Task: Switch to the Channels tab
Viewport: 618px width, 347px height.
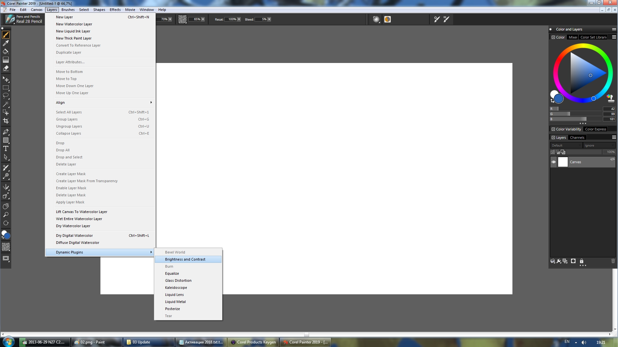Action: tap(577, 138)
